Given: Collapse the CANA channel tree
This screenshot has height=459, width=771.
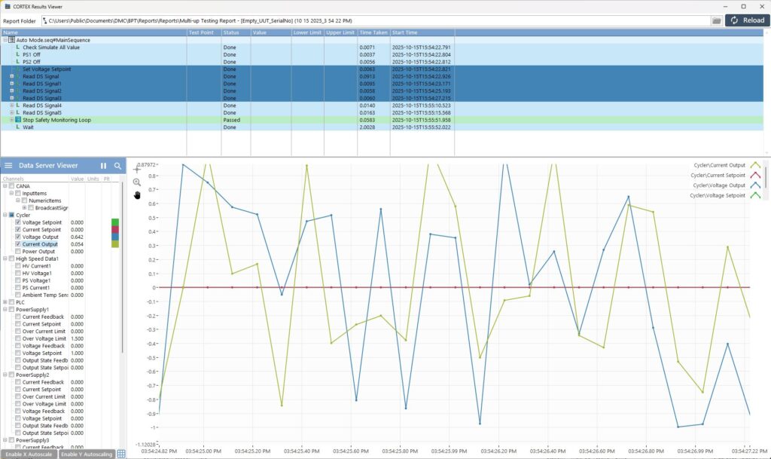Looking at the screenshot, I should tap(5, 185).
